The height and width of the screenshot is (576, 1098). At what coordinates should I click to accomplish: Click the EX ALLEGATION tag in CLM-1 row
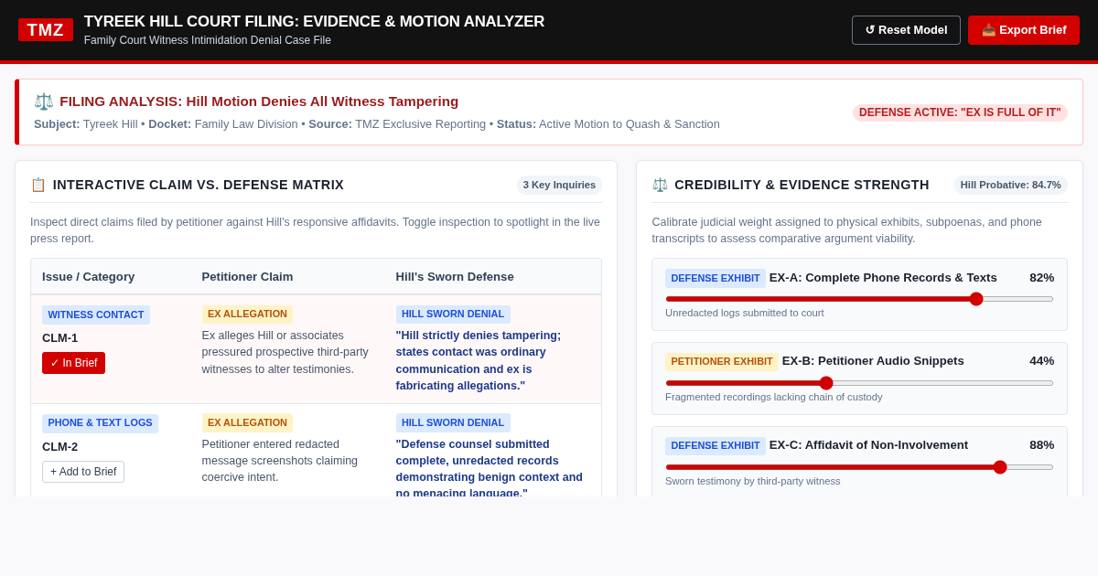247,315
